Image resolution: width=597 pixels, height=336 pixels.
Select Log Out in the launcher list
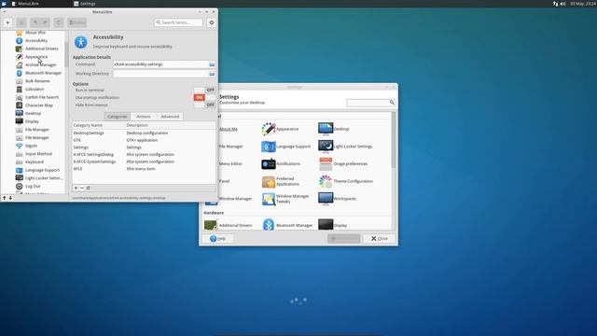[x=33, y=187]
